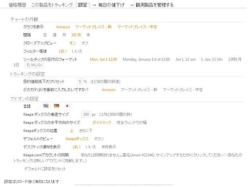Set Keepa box position to さらに下
This screenshot has width=249, height=187.
click(x=85, y=130)
